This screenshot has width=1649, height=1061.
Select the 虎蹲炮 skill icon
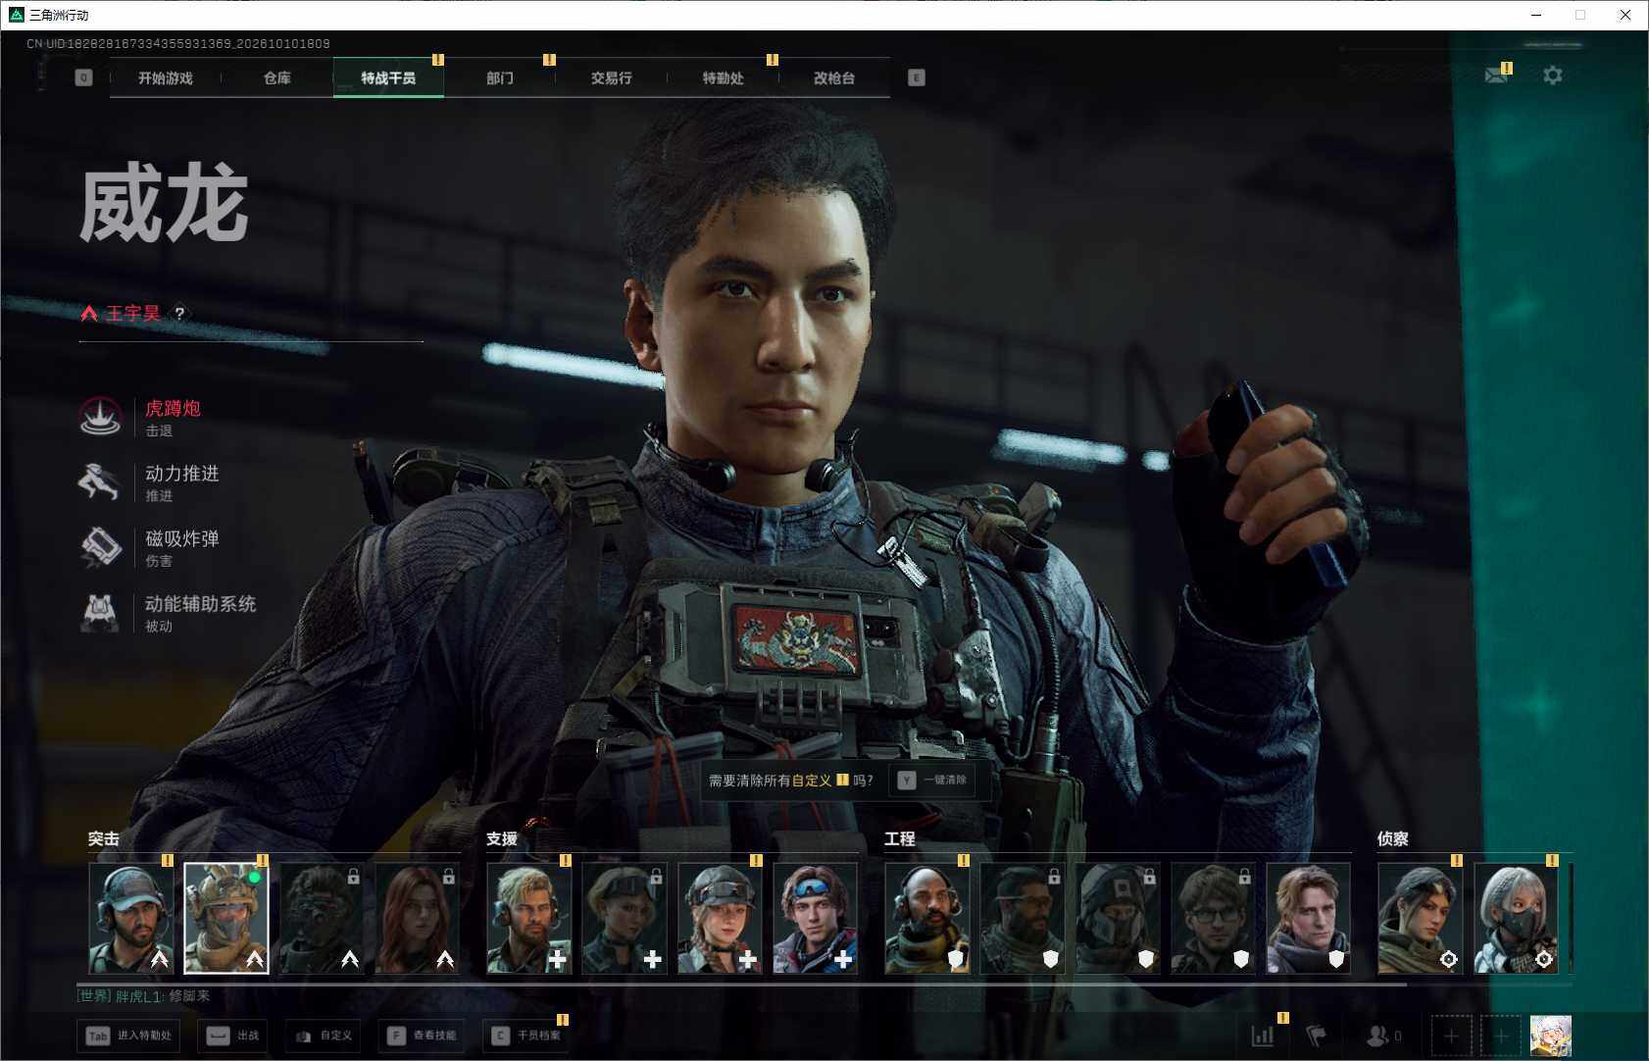pyautogui.click(x=100, y=417)
